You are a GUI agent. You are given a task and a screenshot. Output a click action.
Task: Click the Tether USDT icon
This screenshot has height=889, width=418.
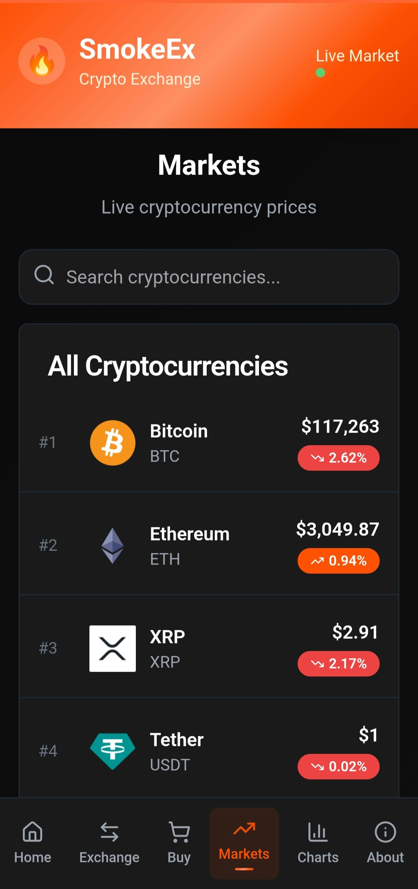click(x=113, y=751)
